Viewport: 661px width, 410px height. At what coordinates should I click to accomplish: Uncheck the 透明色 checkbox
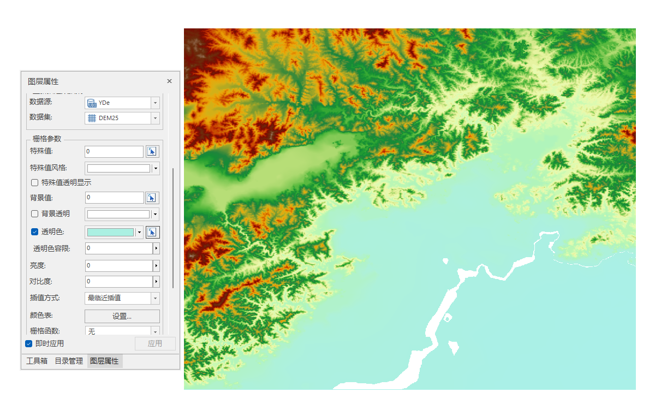point(35,232)
